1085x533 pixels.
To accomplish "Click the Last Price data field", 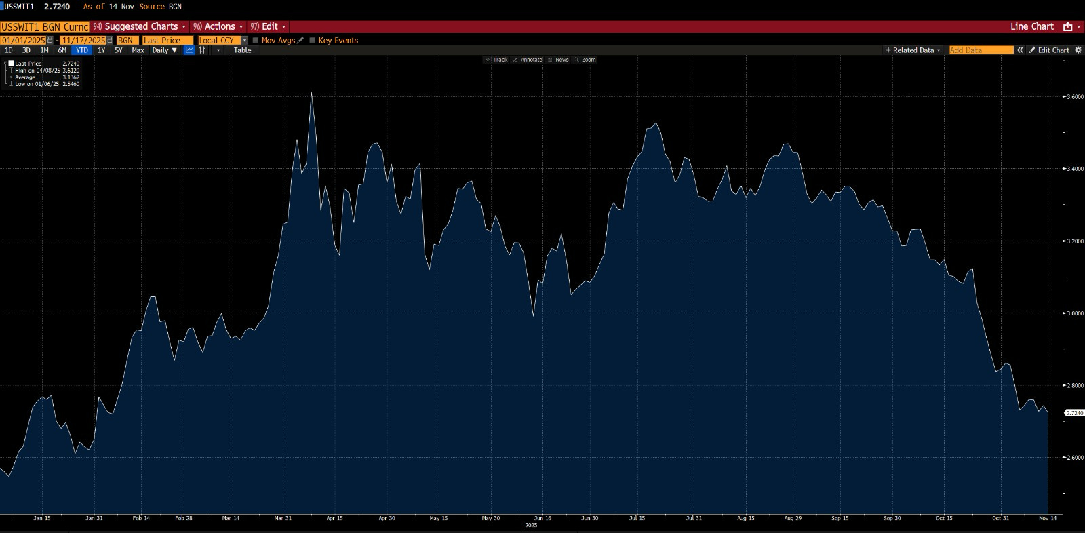I will 167,40.
